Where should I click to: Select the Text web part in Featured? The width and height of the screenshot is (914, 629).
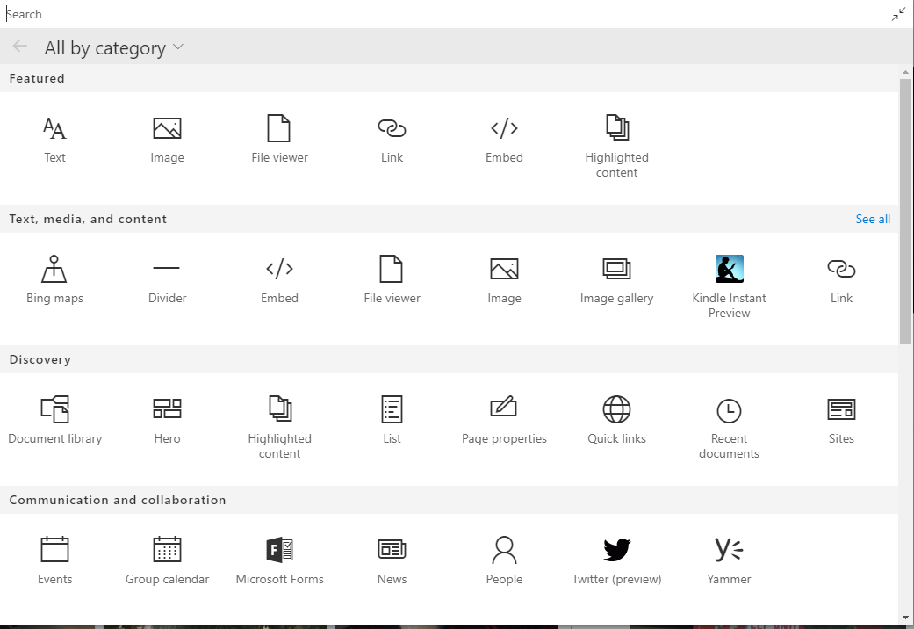click(54, 139)
